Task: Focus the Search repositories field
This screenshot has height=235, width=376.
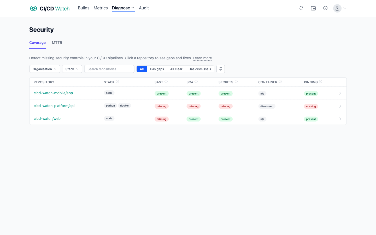Action: pos(109,69)
